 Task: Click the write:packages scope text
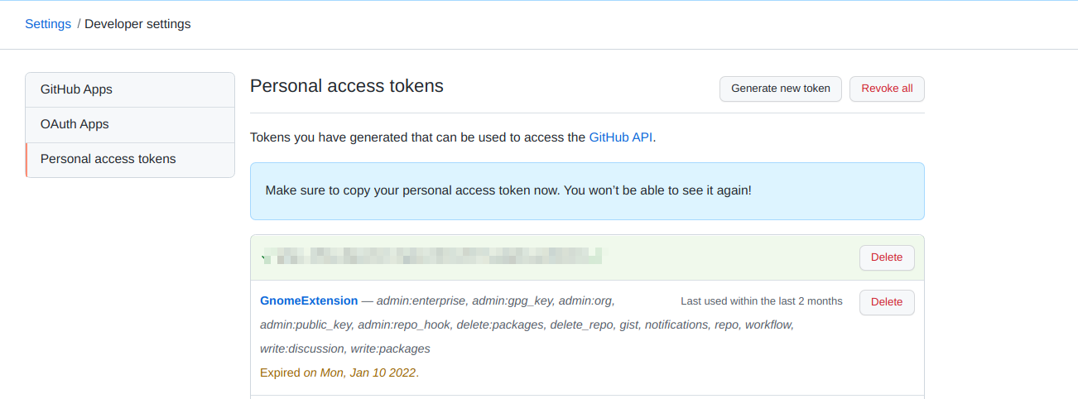click(391, 349)
